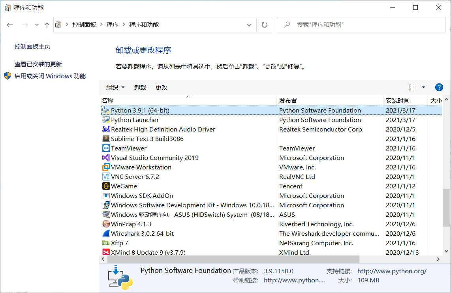Screen dimensions: 451x293
Task: Expand the chevron after 控制面板 breadcrumb
Action: tap(101, 25)
